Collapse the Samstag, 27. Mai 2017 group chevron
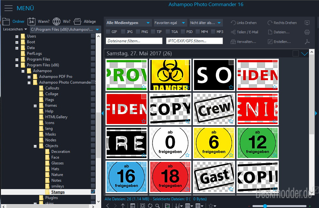 (304, 54)
